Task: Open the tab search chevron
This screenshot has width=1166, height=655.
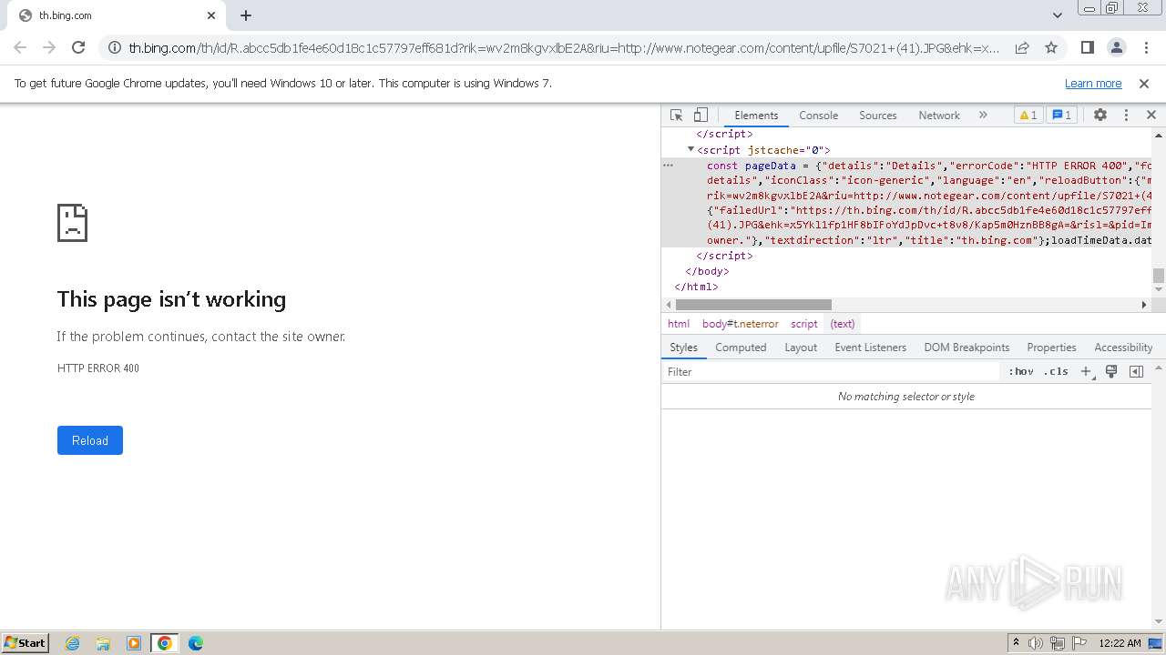Action: 1058,15
